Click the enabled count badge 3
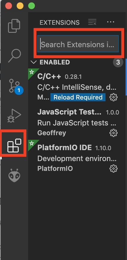Screen dimensions: 127x260 118,62
